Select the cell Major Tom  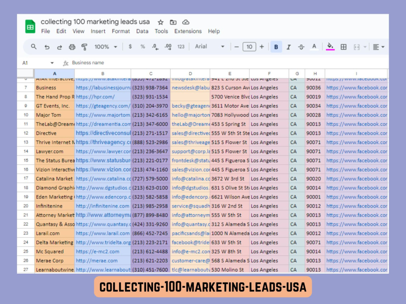click(54, 115)
